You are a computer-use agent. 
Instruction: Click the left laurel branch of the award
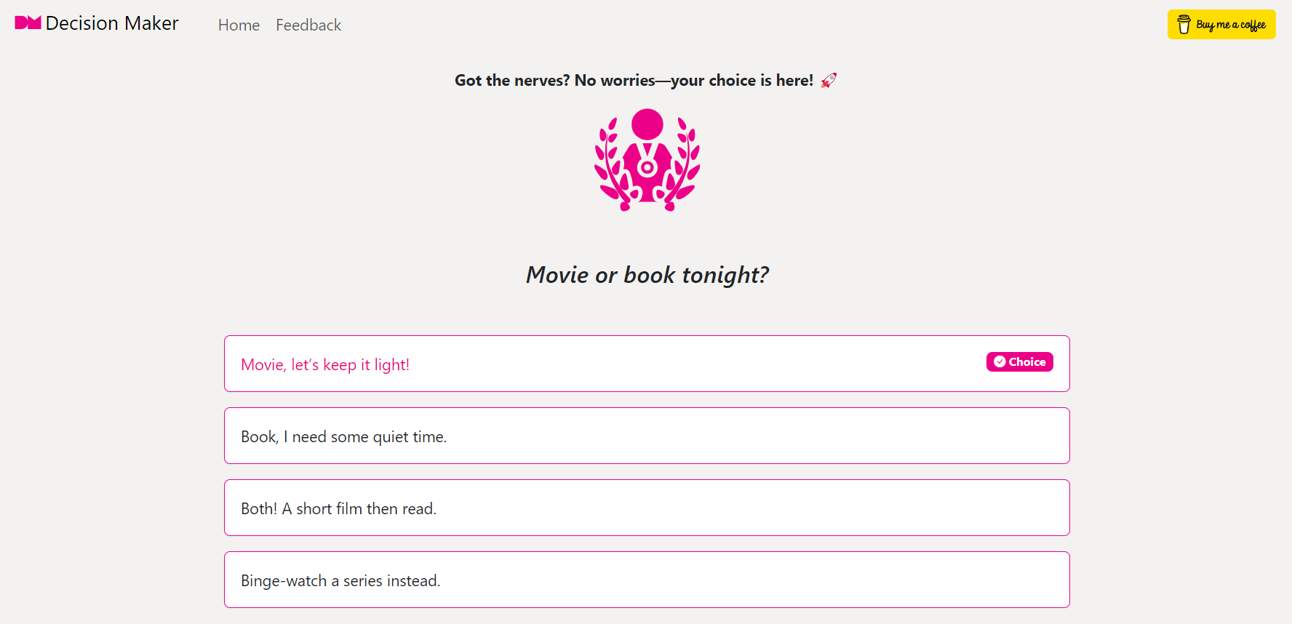610,164
